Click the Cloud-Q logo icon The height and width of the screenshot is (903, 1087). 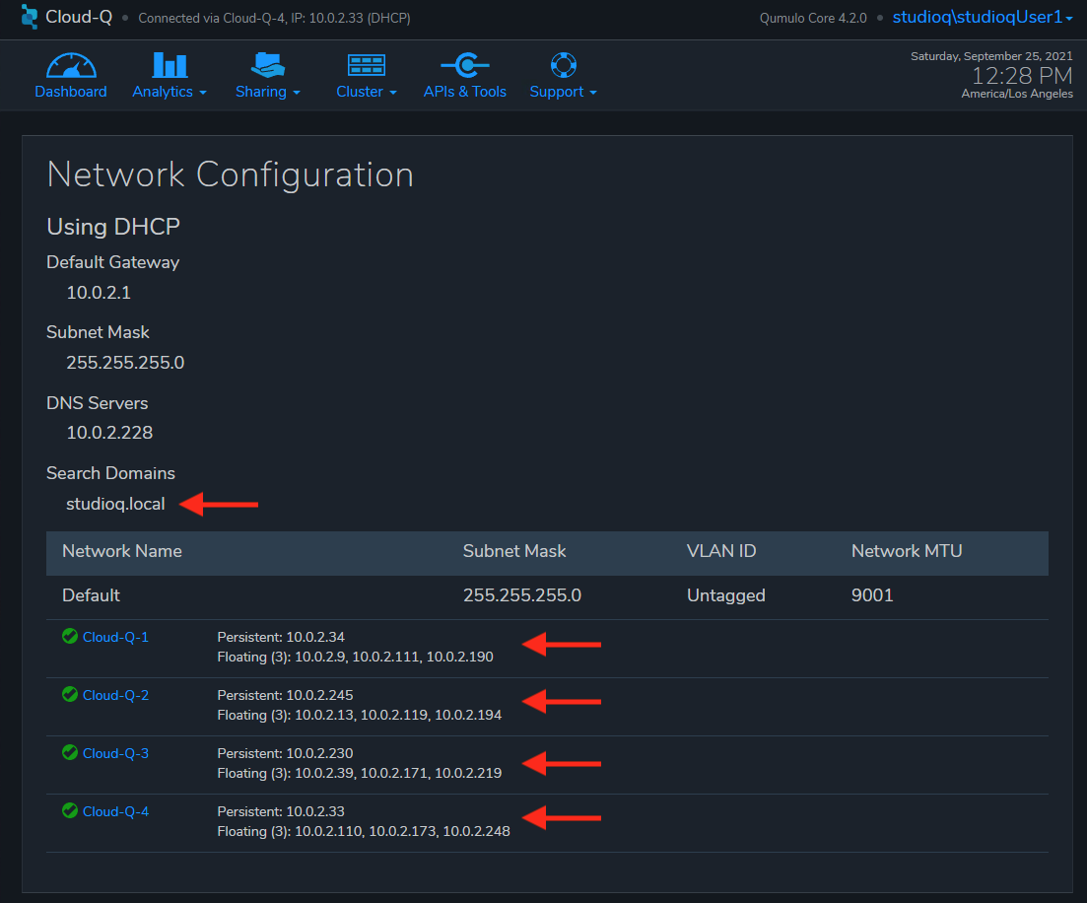[x=30, y=17]
